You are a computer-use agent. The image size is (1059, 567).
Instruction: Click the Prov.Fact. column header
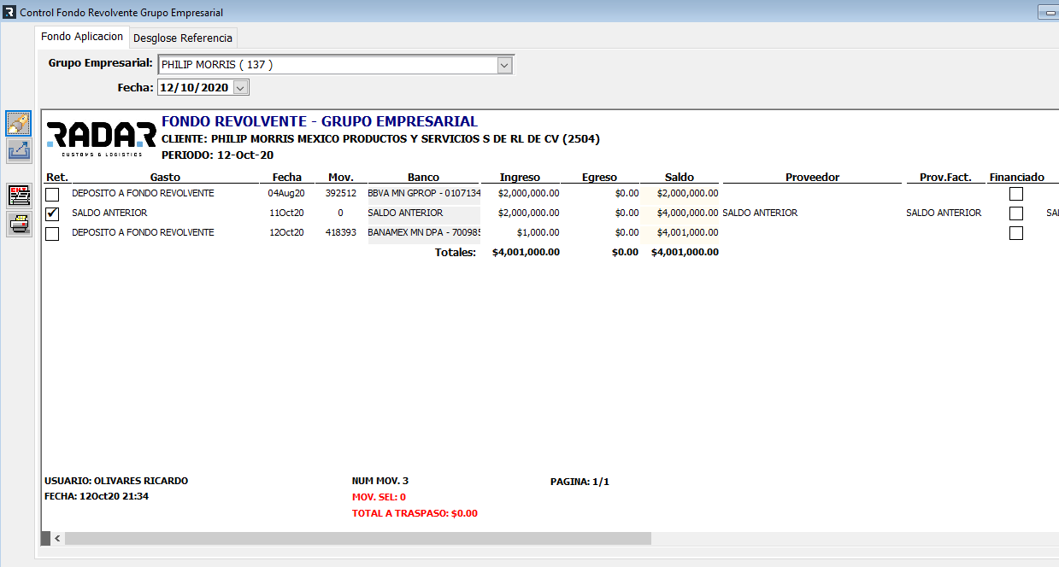[945, 177]
